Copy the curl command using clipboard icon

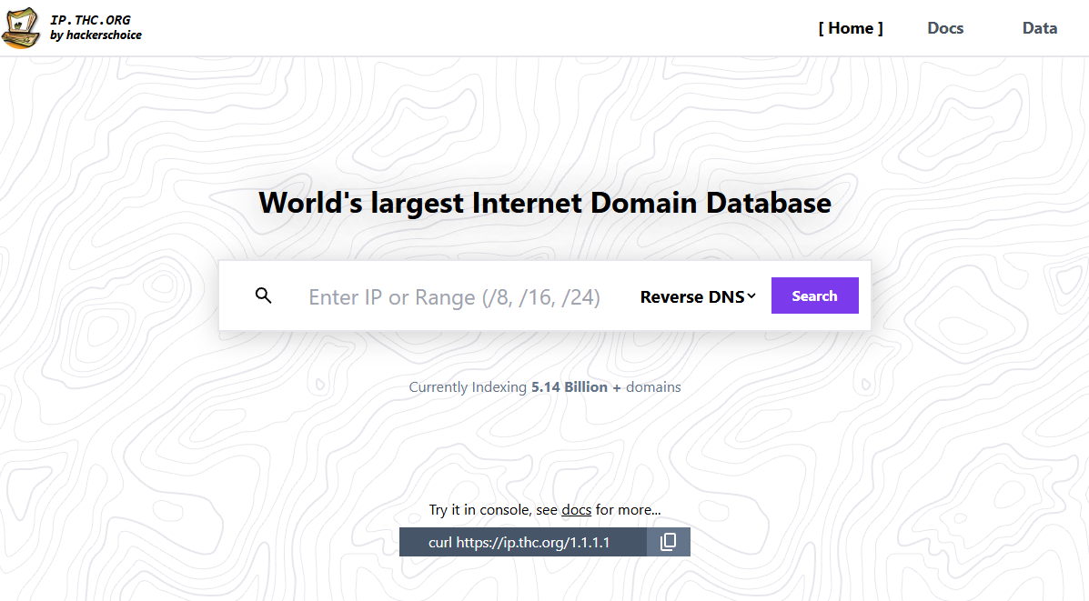click(x=669, y=541)
